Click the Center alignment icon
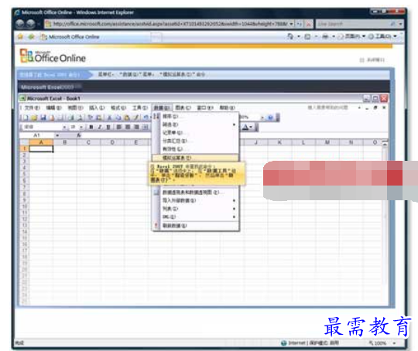This screenshot has width=418, height=351. click(128, 127)
